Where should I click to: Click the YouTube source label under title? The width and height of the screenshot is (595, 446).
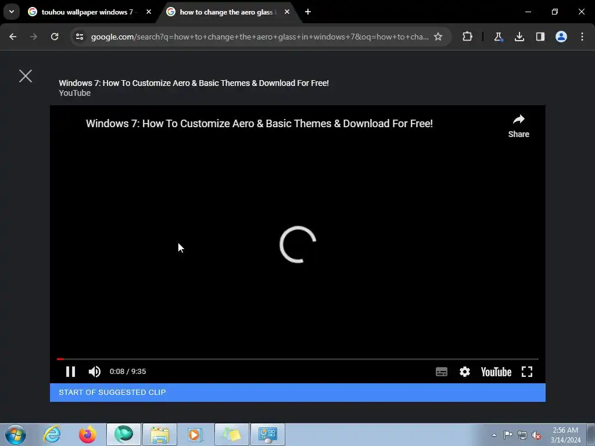[75, 93]
